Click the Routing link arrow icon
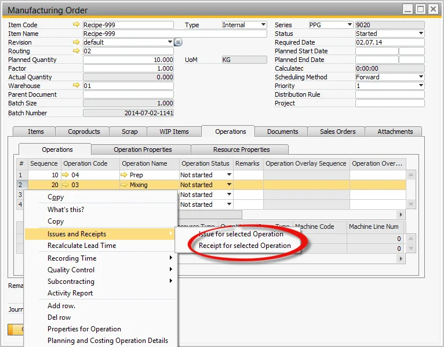Screen dimensions: 444x347 click(76, 51)
